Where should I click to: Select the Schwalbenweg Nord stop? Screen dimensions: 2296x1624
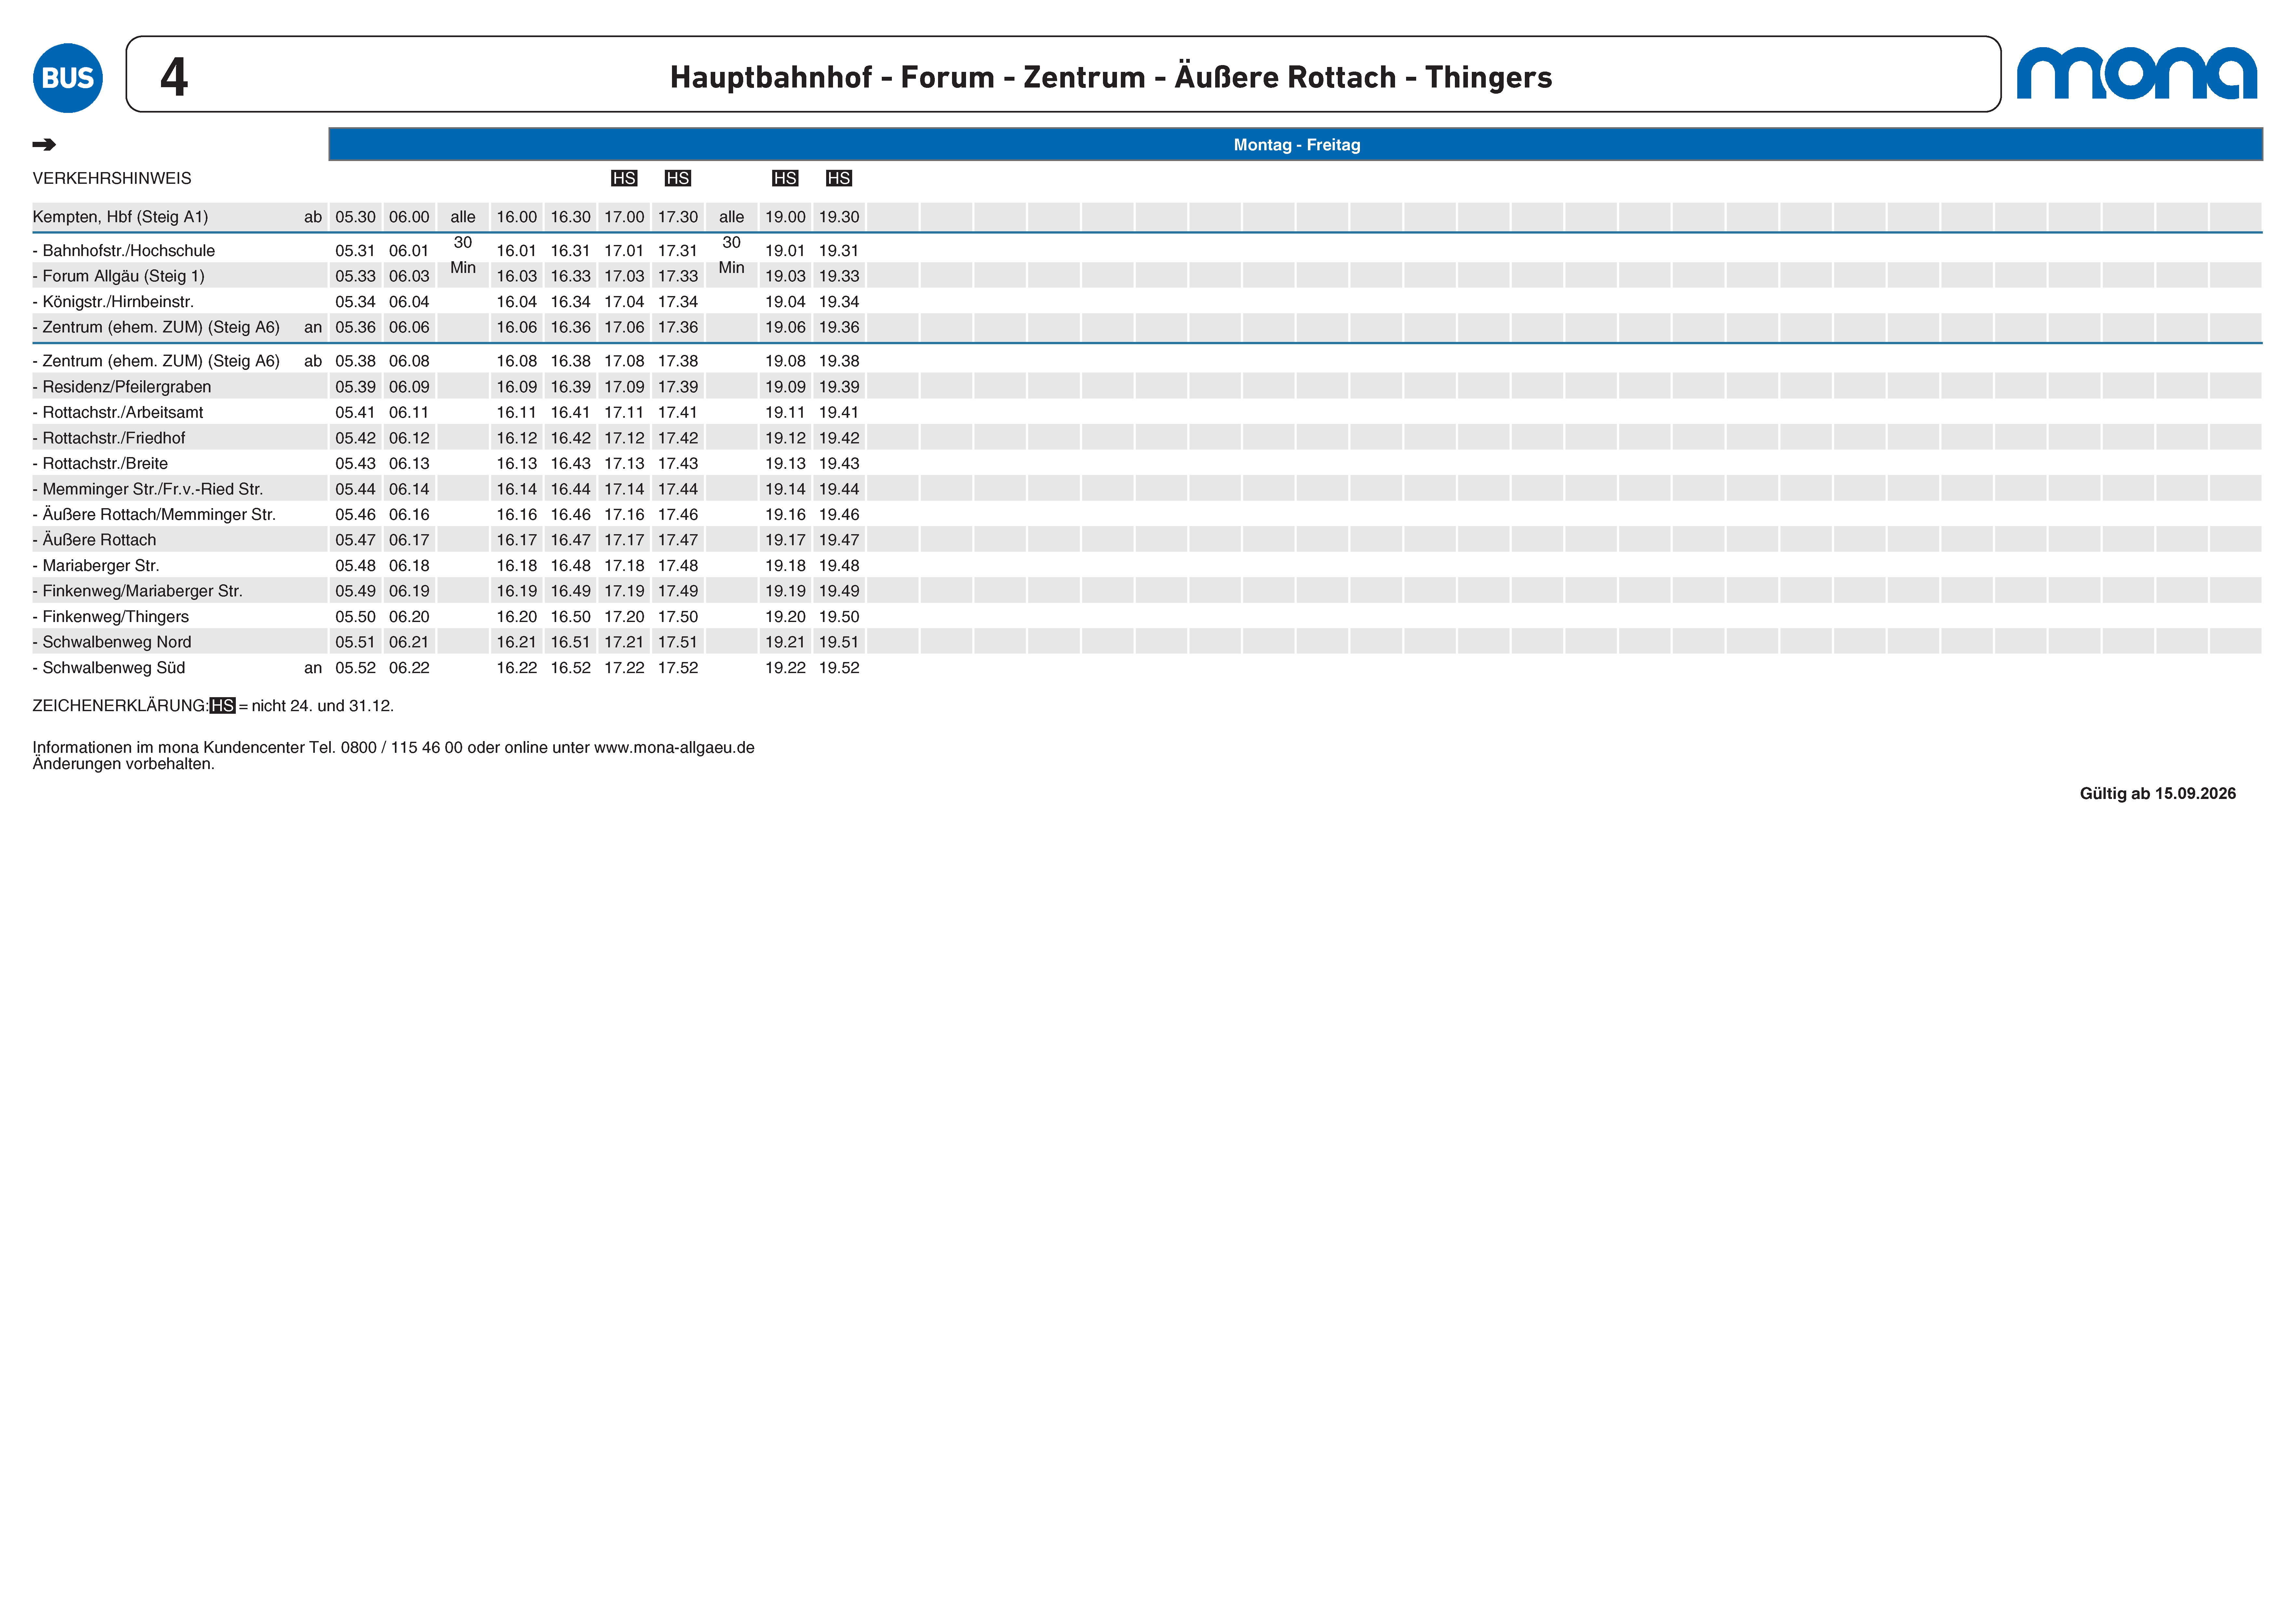tap(112, 642)
